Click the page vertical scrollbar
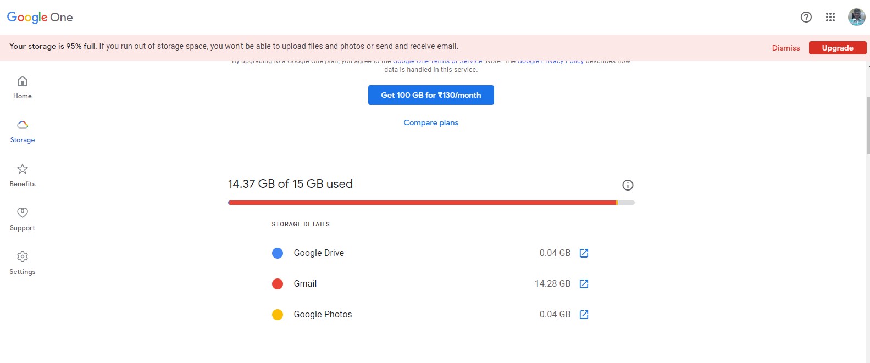 [868, 126]
